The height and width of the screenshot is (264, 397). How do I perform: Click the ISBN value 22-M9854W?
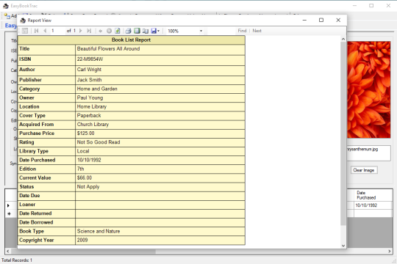coord(90,59)
